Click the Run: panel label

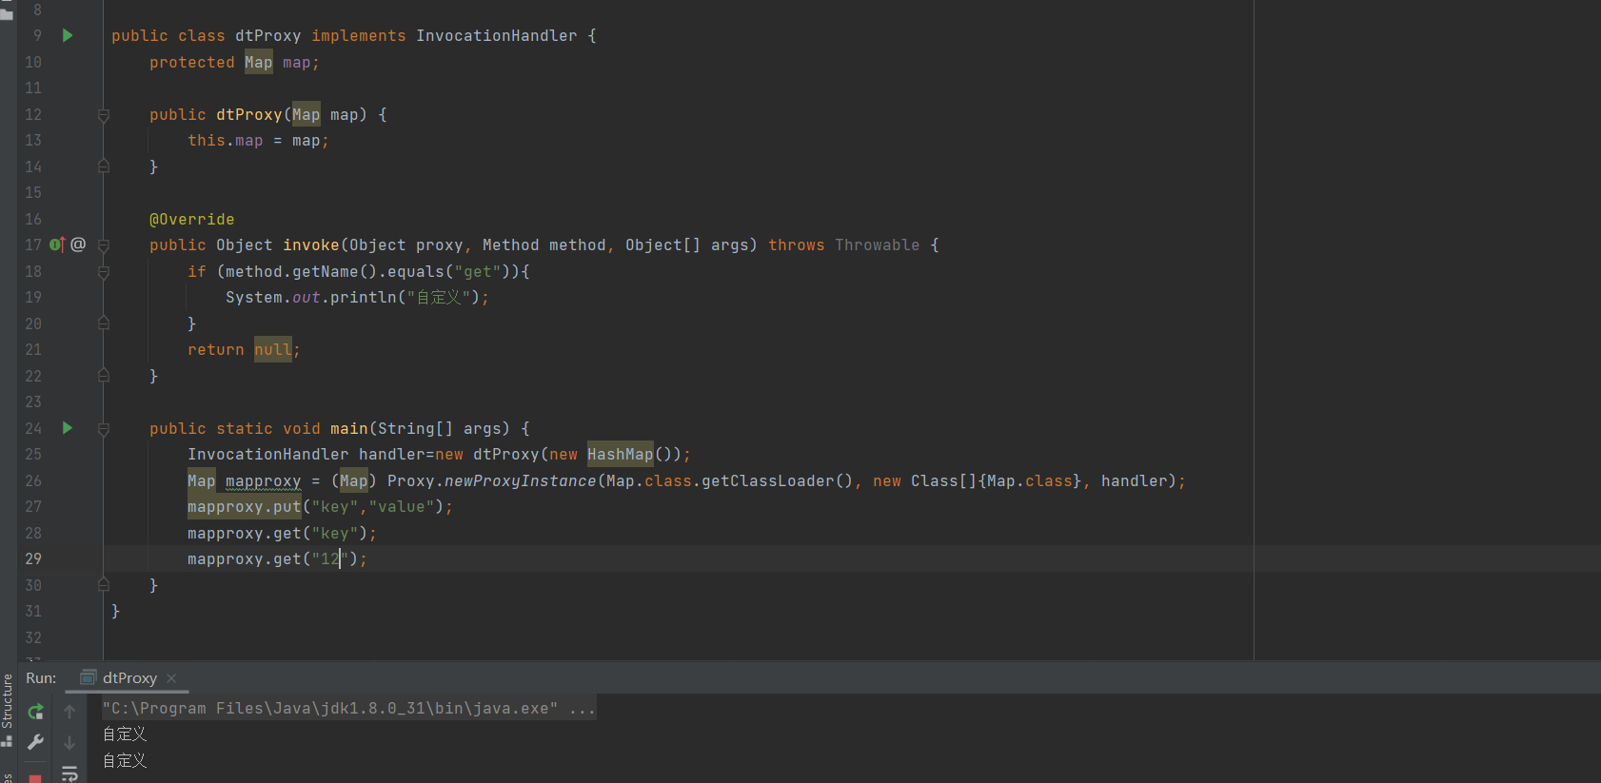(x=41, y=677)
